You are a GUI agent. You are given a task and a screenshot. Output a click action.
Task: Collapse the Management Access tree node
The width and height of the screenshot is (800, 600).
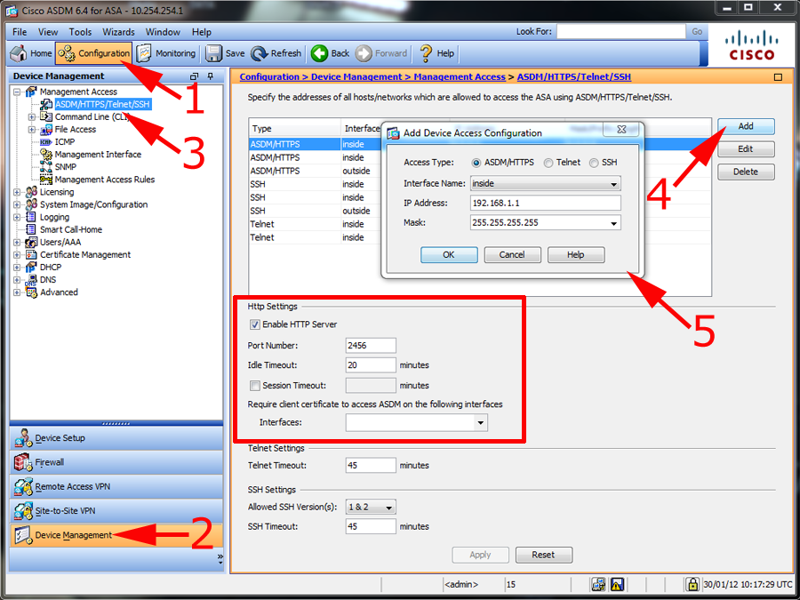coord(17,92)
